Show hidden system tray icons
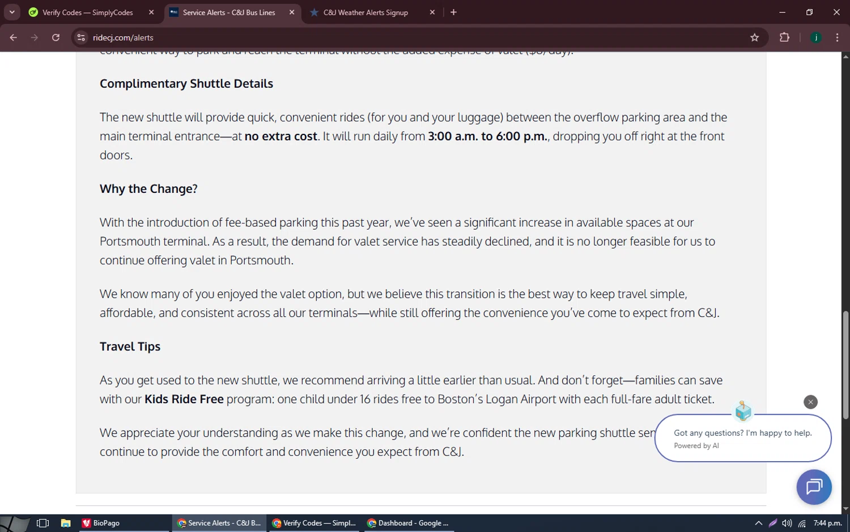Viewport: 850px width, 532px height. 758,523
